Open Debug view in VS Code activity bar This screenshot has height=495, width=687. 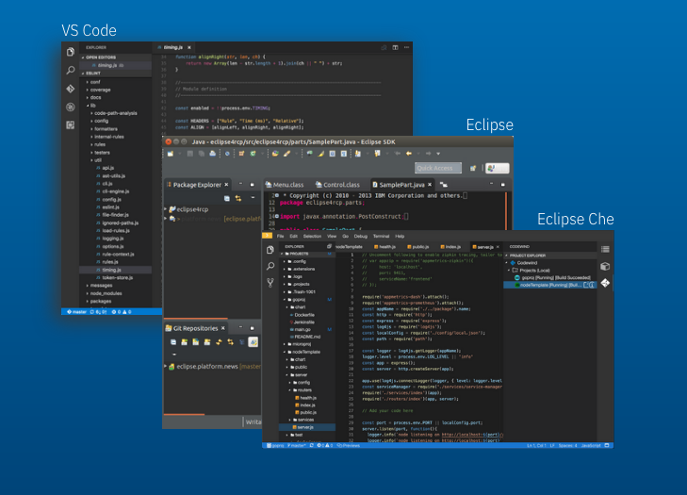70,107
